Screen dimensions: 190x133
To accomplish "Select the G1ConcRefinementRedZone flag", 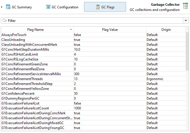I will pos(23,69).
